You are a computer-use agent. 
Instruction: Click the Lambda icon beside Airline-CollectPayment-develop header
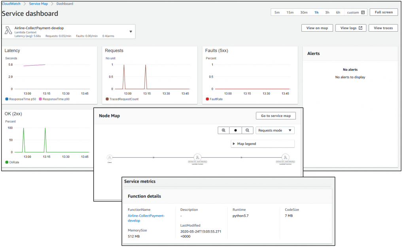tap(8, 29)
